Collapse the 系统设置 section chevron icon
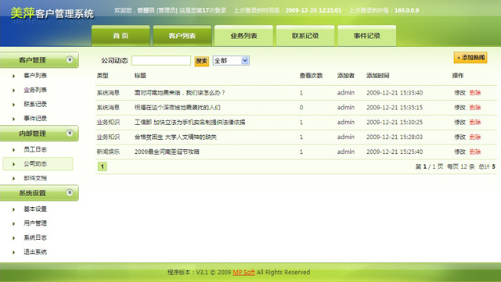 [70, 192]
